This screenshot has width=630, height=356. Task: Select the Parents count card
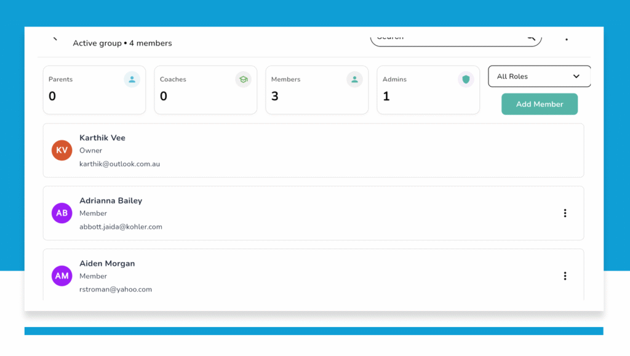coord(94,90)
